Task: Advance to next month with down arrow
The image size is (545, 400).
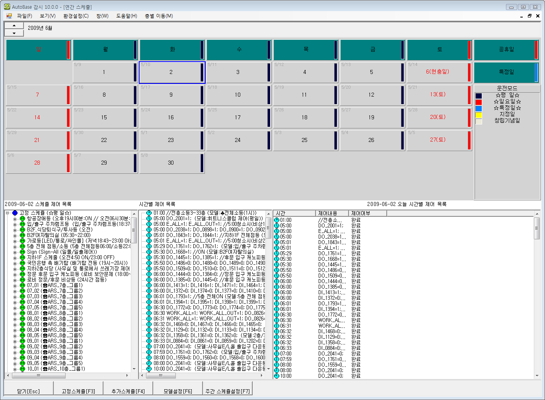Action: (14, 33)
